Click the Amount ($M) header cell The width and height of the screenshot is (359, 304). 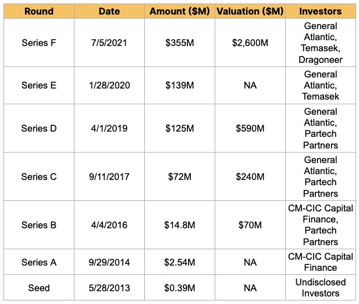(x=180, y=11)
